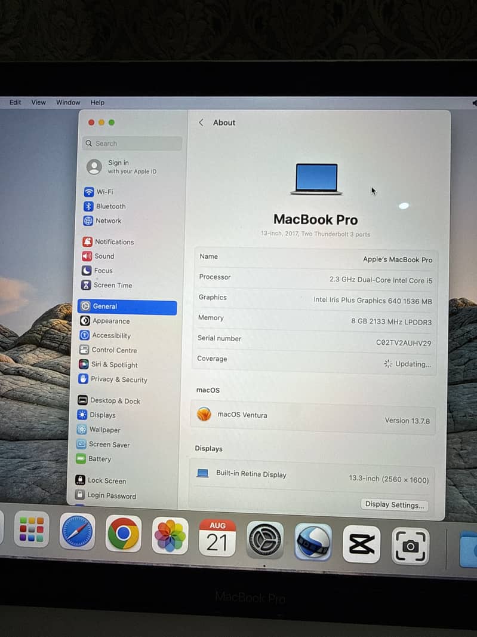The width and height of the screenshot is (477, 637).
Task: Open Login Password settings
Action: point(106,495)
